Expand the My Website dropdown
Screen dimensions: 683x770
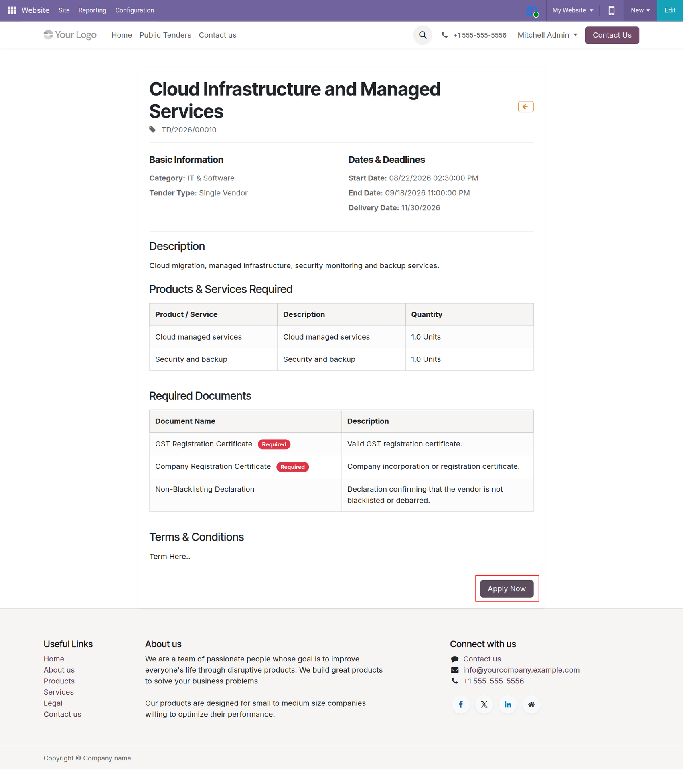[x=572, y=10]
